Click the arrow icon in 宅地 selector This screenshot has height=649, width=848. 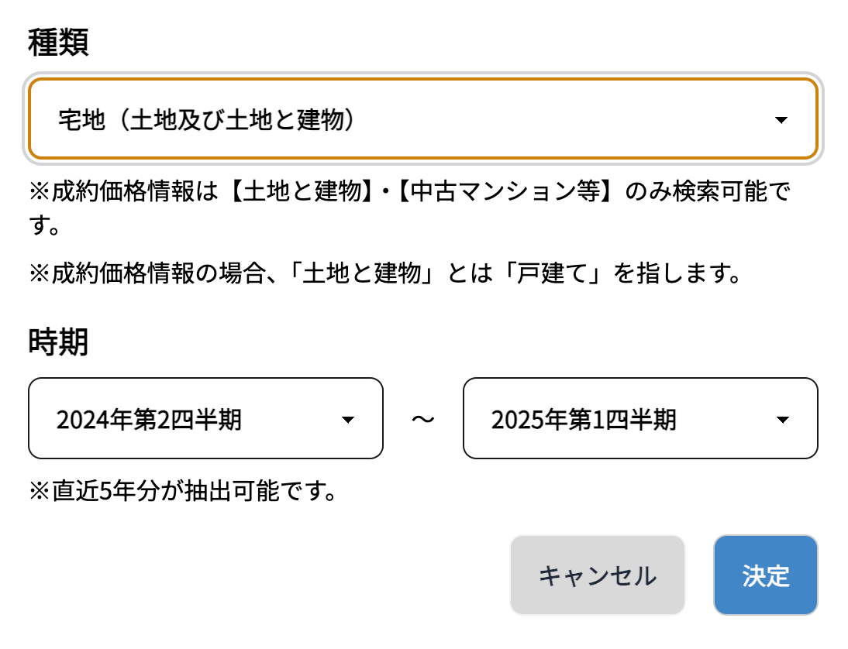pyautogui.click(x=781, y=120)
